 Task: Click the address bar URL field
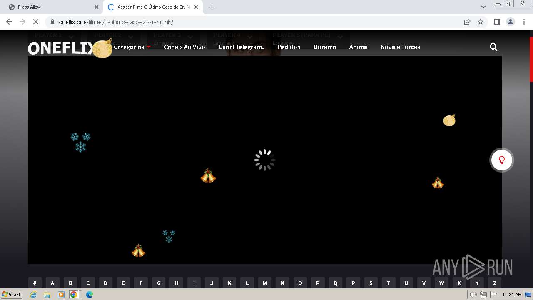tap(254, 22)
